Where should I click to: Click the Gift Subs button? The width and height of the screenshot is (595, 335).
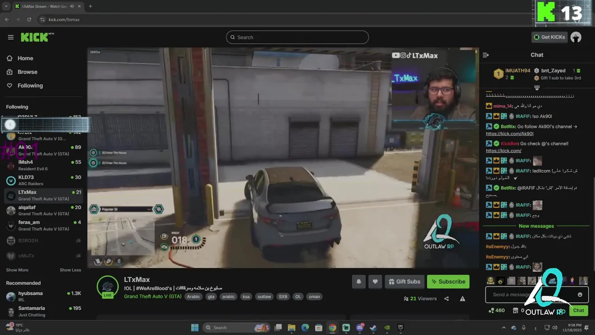[404, 281]
